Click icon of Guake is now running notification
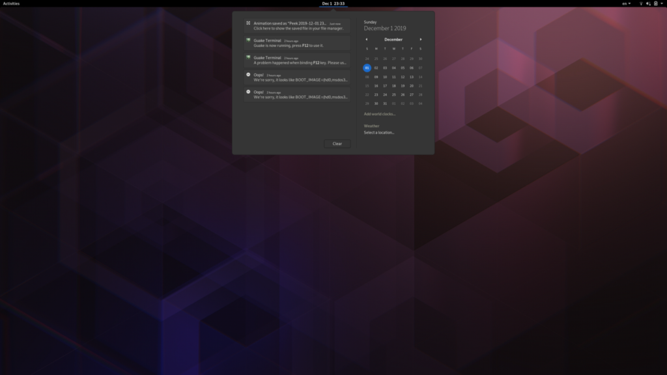The height and width of the screenshot is (375, 667). click(x=248, y=40)
